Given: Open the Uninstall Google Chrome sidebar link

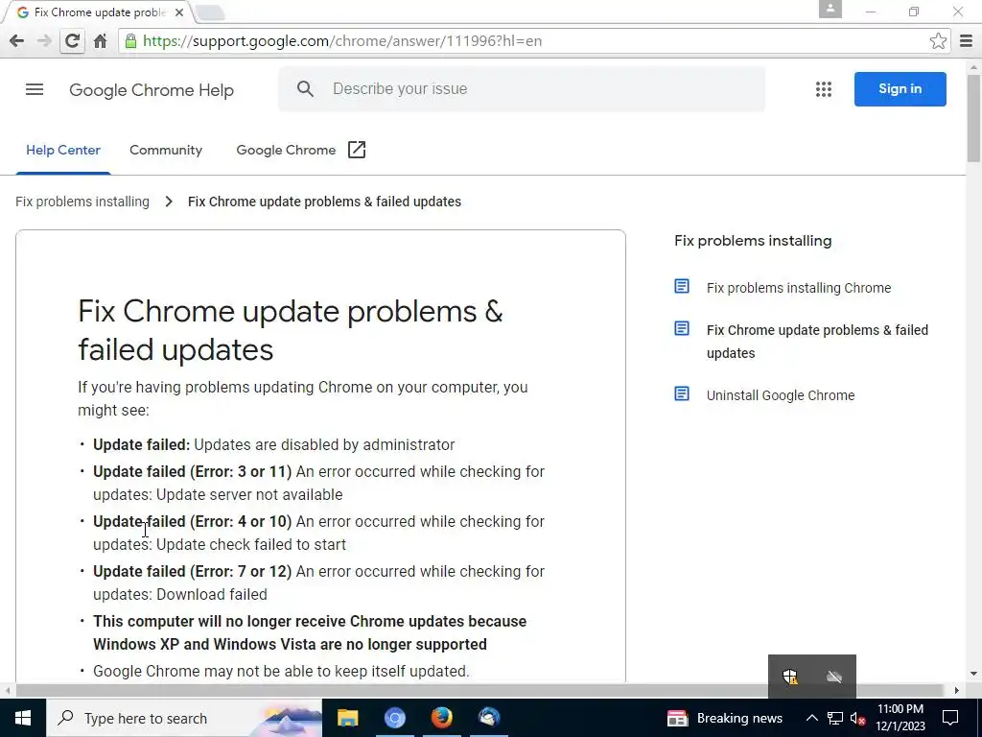Looking at the screenshot, I should tap(781, 395).
